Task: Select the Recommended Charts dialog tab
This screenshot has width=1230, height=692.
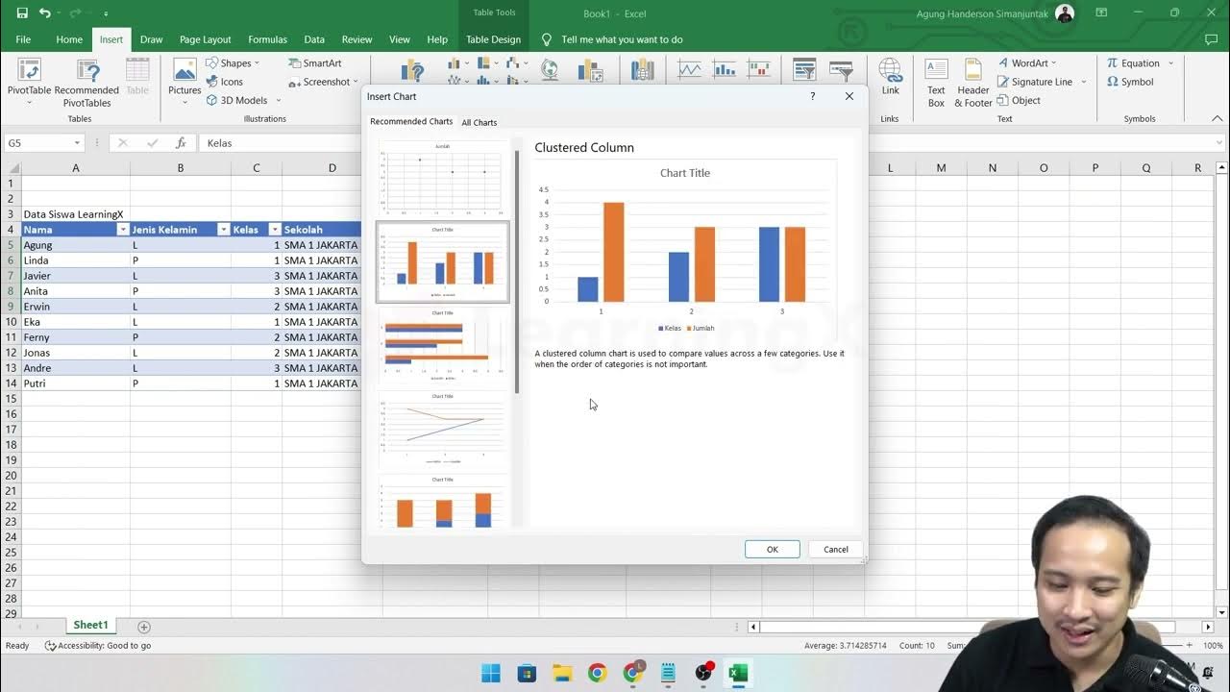Action: 411,122
